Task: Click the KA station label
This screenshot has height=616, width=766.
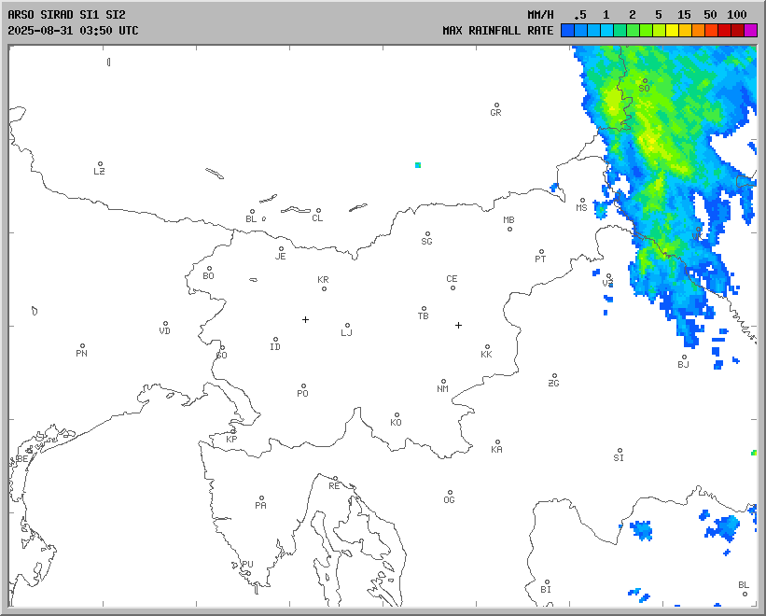Action: [x=496, y=450]
